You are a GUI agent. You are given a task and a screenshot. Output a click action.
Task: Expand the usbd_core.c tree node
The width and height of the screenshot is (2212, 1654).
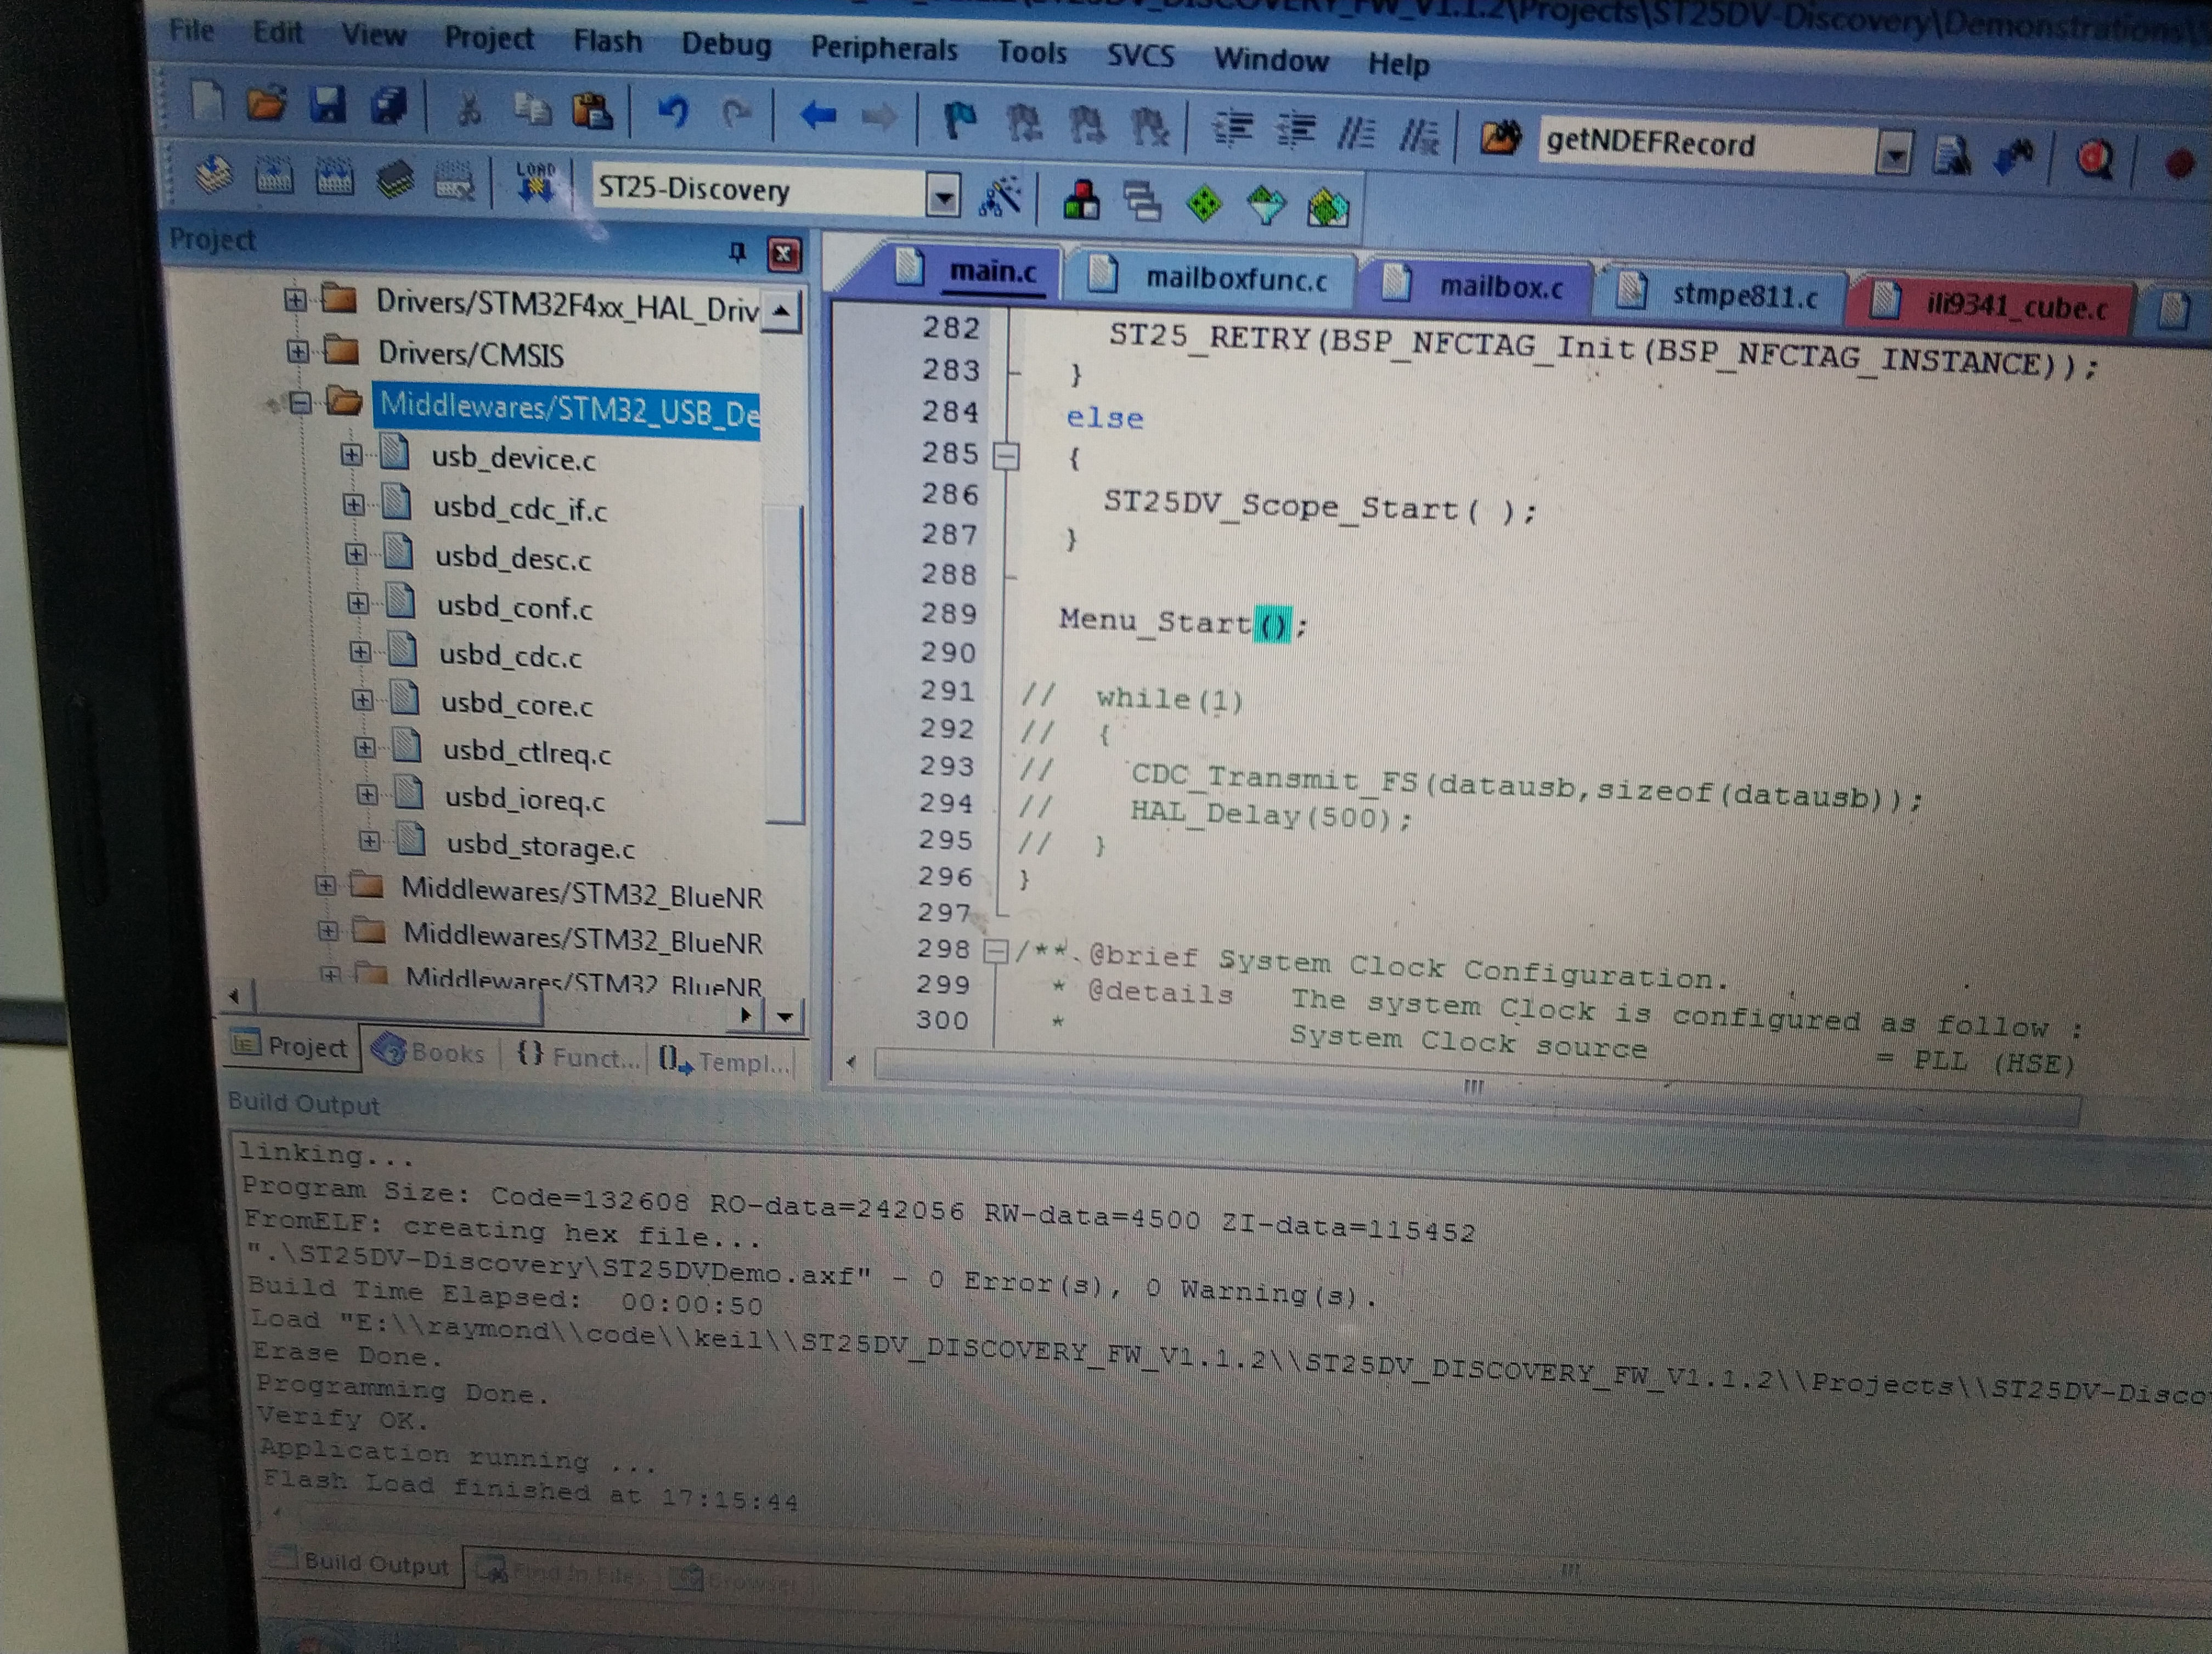coord(363,700)
